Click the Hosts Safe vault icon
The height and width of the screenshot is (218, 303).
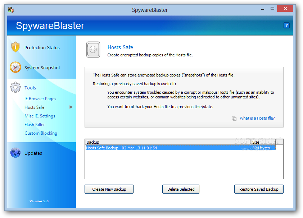pos(93,50)
